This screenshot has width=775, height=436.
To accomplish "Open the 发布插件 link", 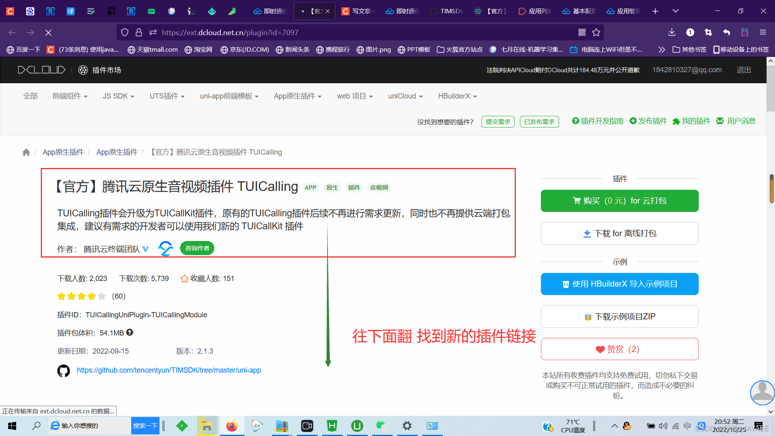I will point(648,121).
